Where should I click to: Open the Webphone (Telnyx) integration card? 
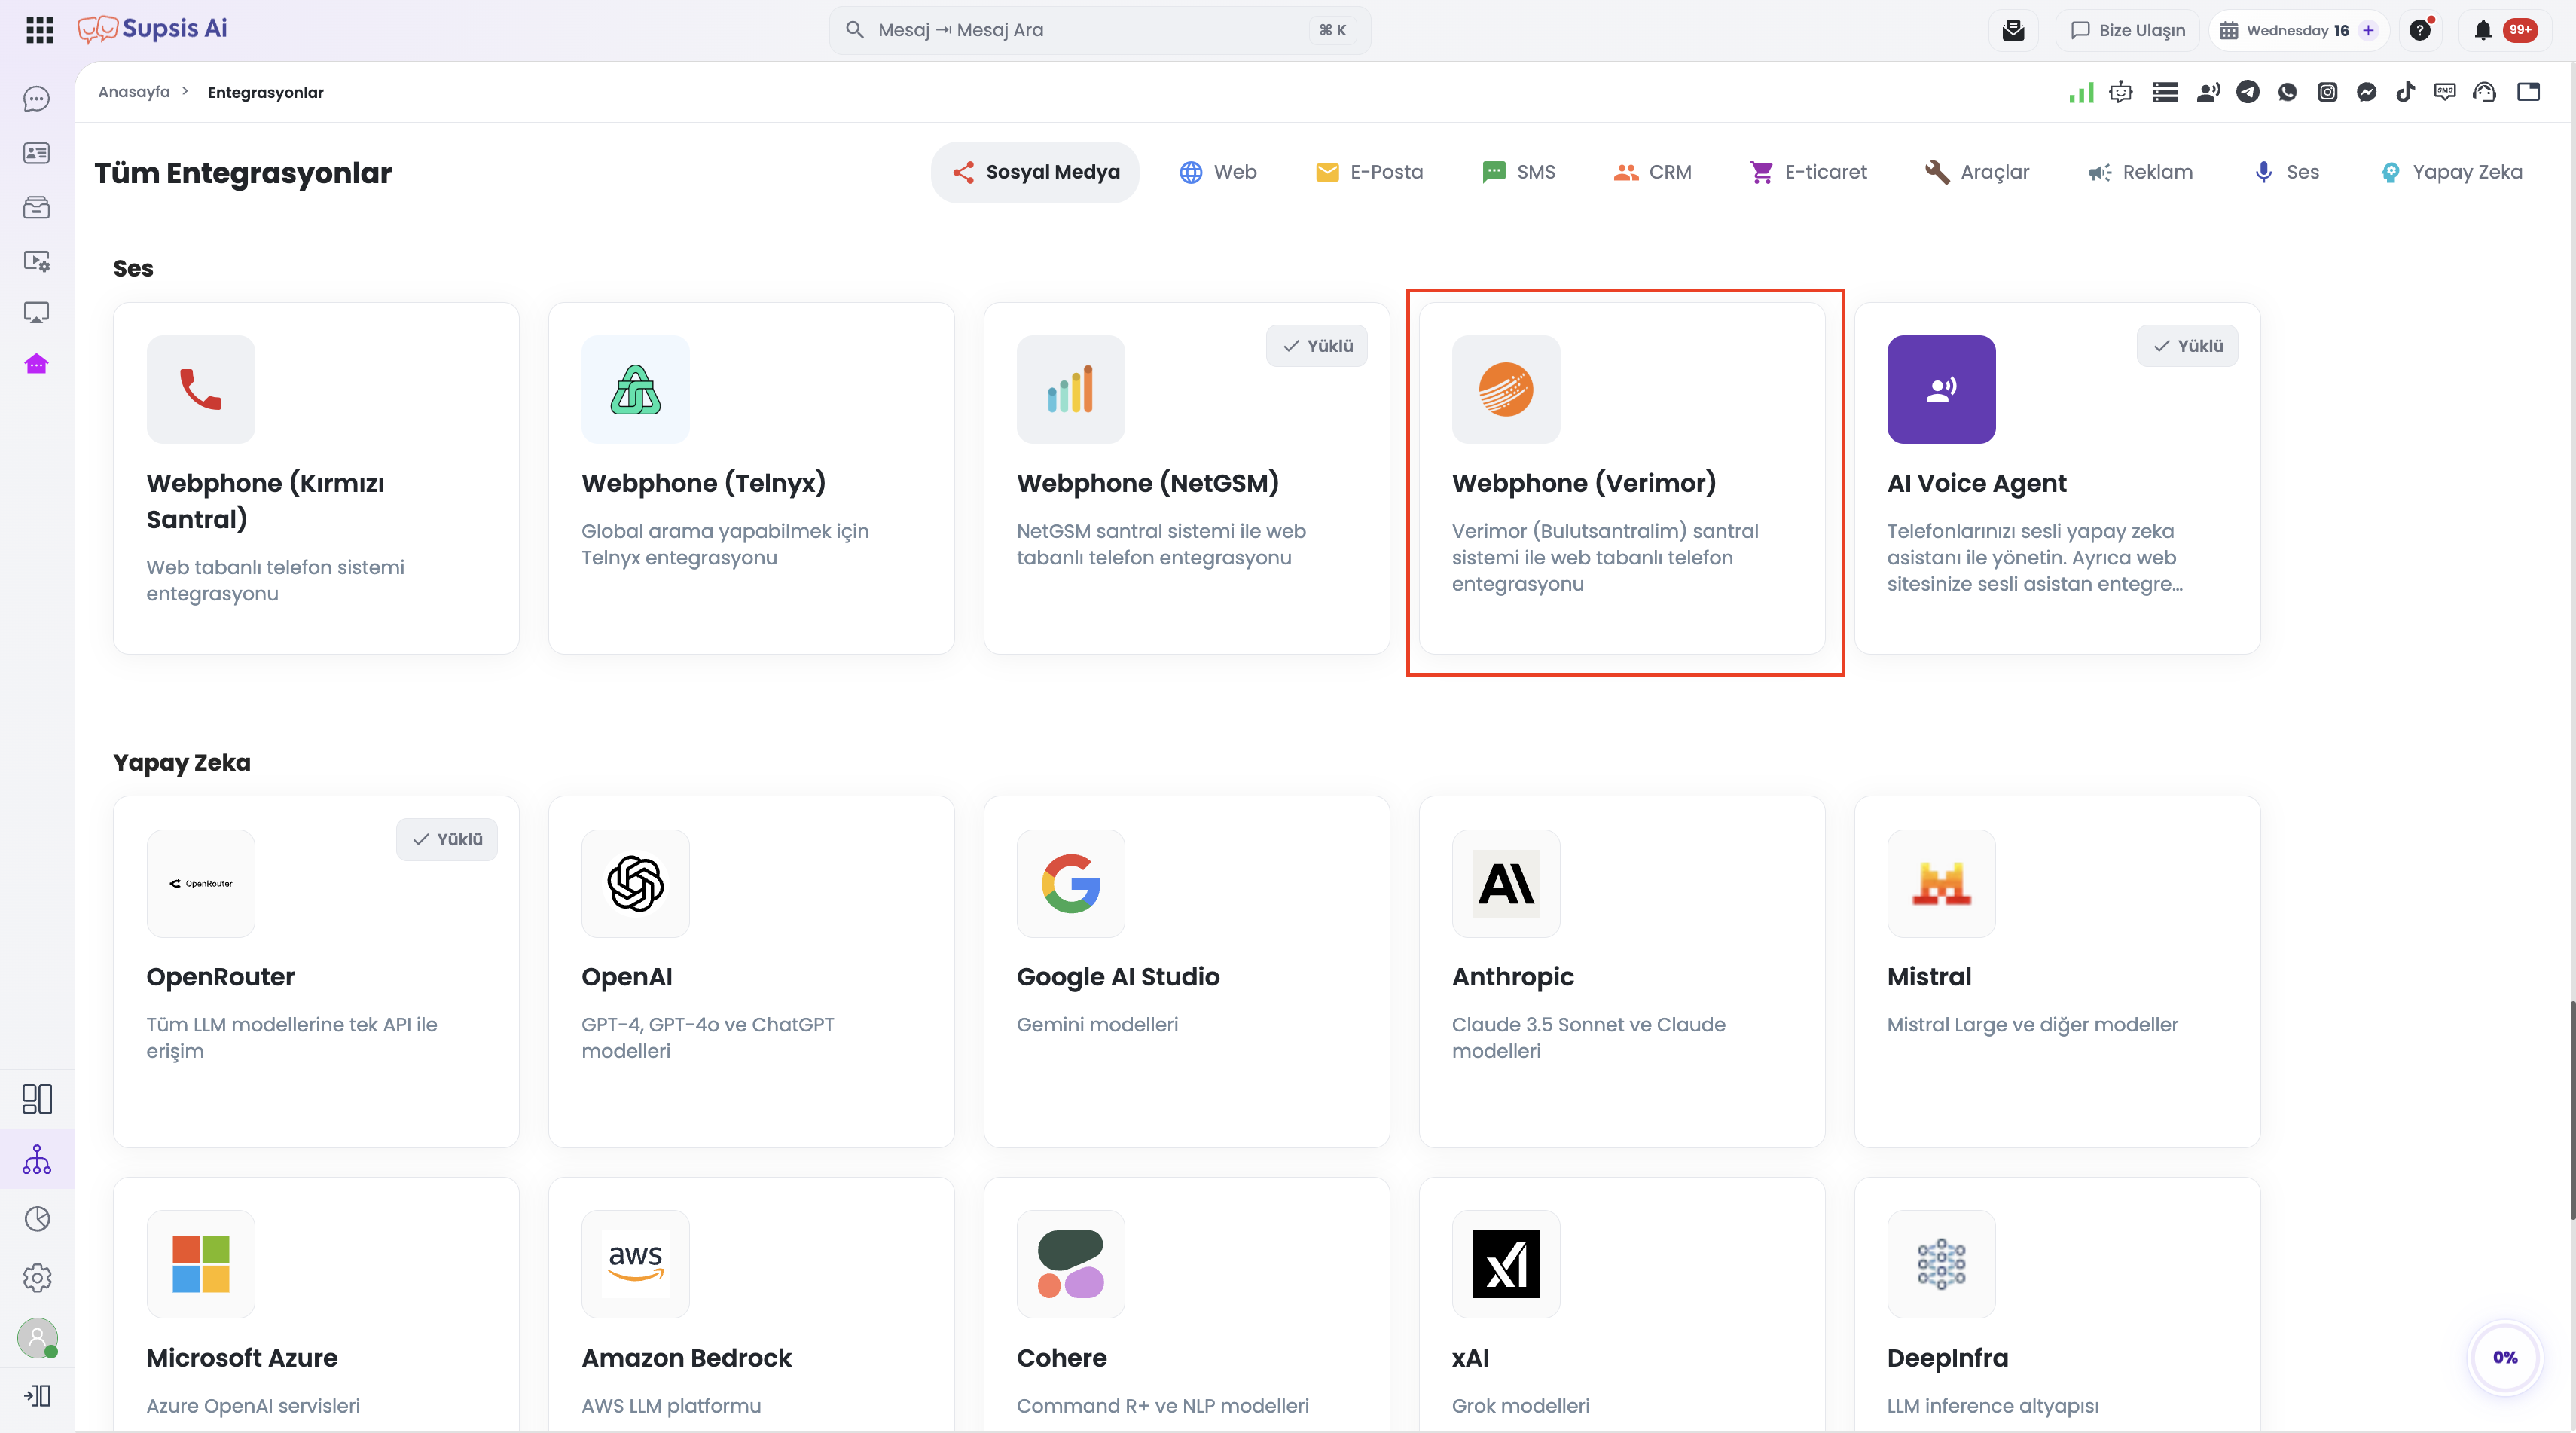[751, 478]
